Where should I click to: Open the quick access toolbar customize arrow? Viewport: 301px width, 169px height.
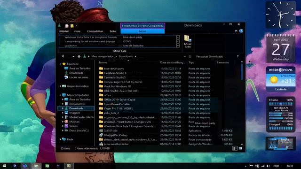(x=76, y=26)
